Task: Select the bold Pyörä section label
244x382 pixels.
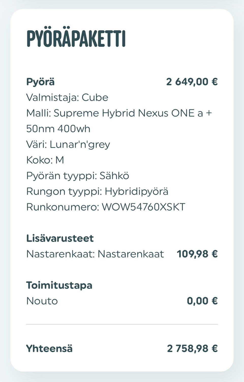Action: (x=40, y=82)
